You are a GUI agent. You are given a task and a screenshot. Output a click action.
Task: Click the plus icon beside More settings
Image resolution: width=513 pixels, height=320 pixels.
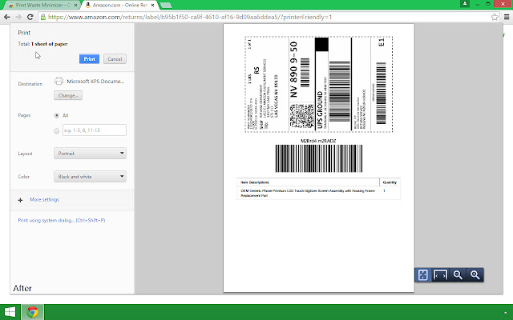pos(20,200)
